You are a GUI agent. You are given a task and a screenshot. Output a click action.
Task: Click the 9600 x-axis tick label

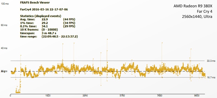(x=197, y=96)
